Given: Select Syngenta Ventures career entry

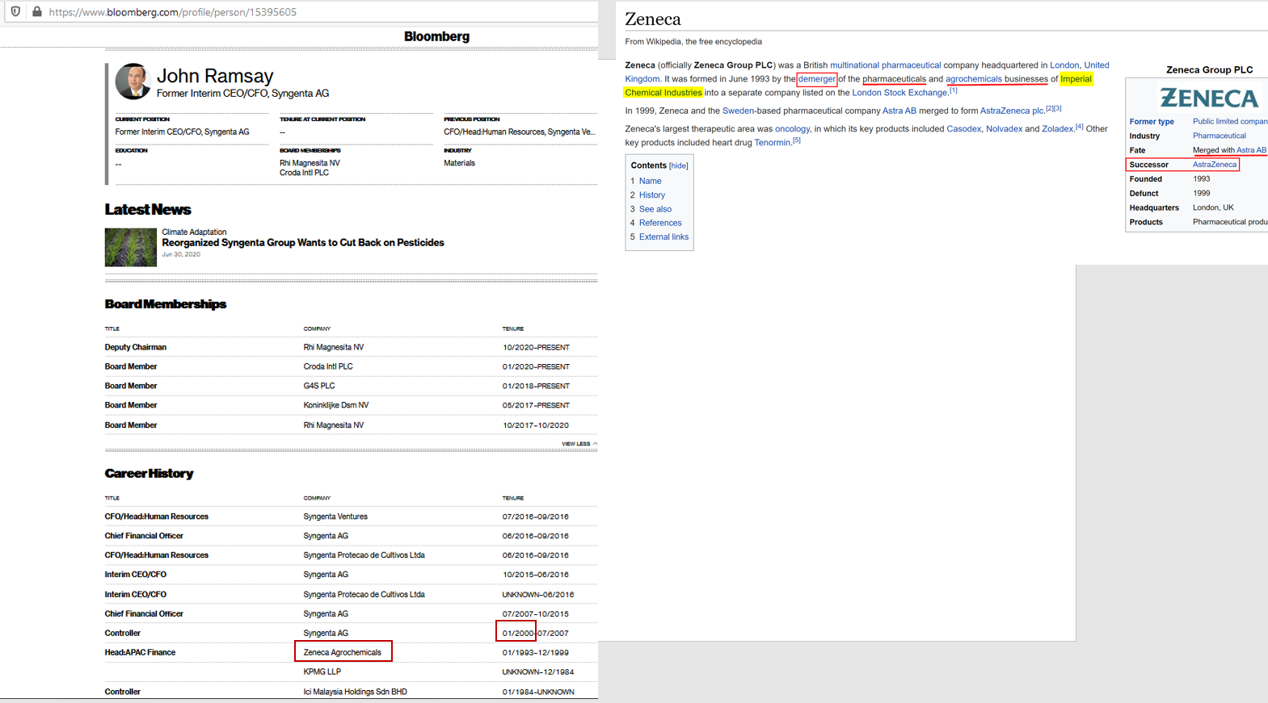Looking at the screenshot, I should [335, 517].
